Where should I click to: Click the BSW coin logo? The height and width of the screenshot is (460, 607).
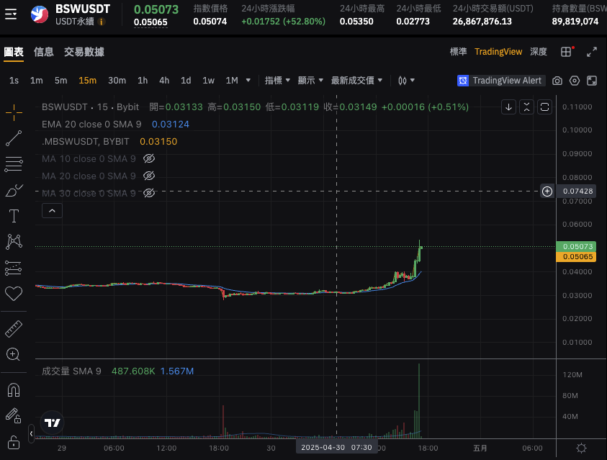point(40,14)
